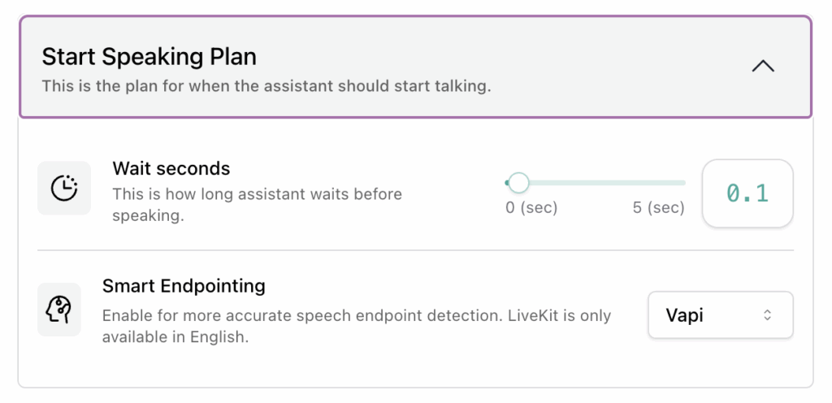Click the 0.1 wait seconds value field

747,193
